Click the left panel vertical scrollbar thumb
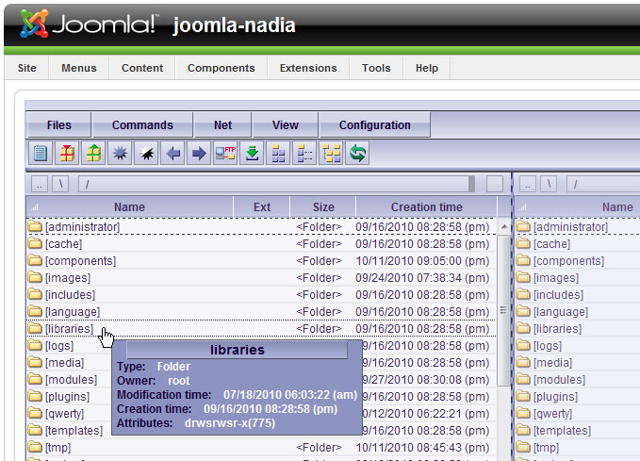The image size is (640, 461). [504, 310]
